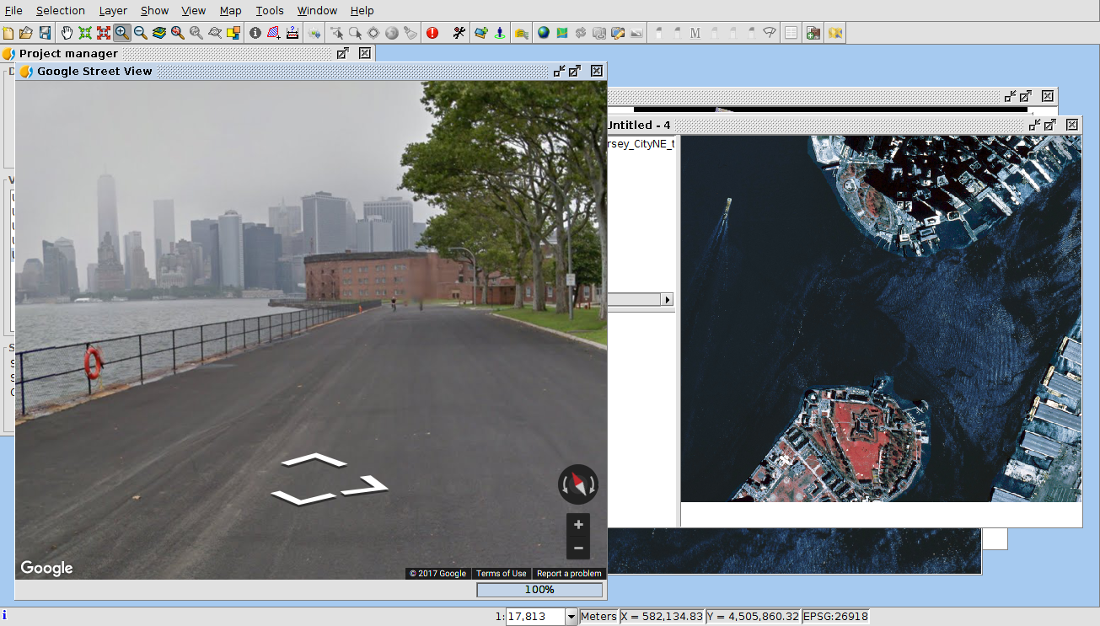The width and height of the screenshot is (1100, 626).
Task: Open the Map menu
Action: pos(230,10)
